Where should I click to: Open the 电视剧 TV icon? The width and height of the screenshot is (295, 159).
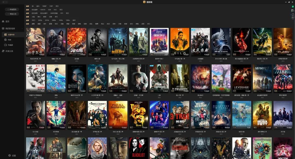click(5, 45)
